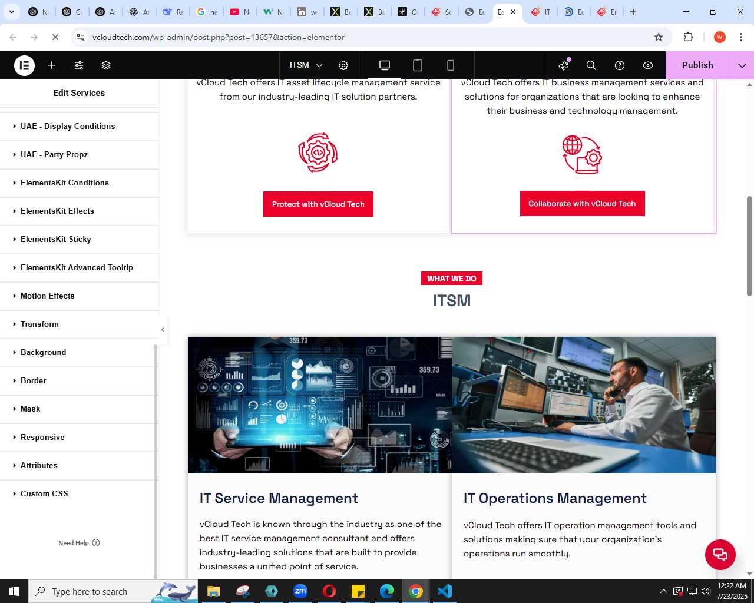
Task: Open the Publish options dropdown arrow
Action: pos(742,65)
